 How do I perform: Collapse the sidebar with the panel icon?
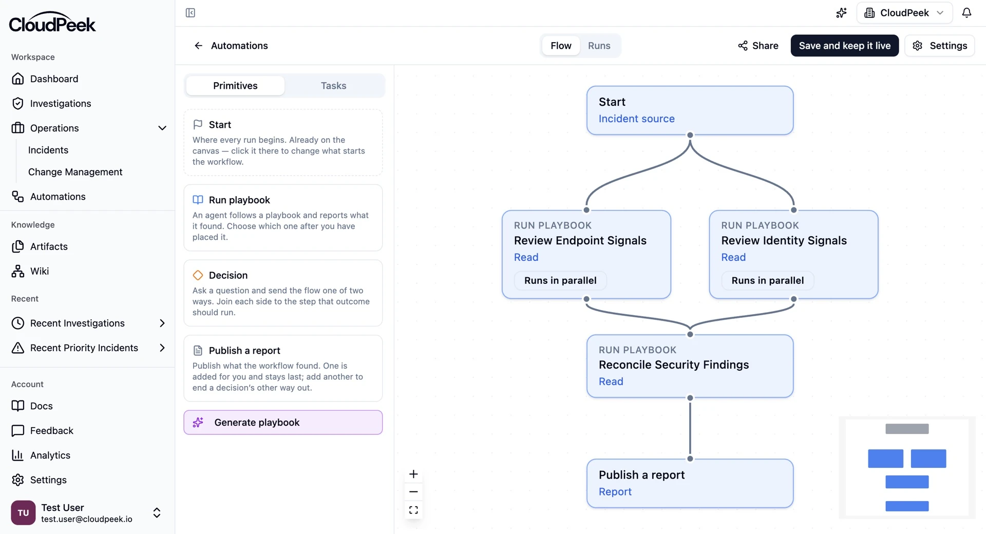(x=190, y=13)
